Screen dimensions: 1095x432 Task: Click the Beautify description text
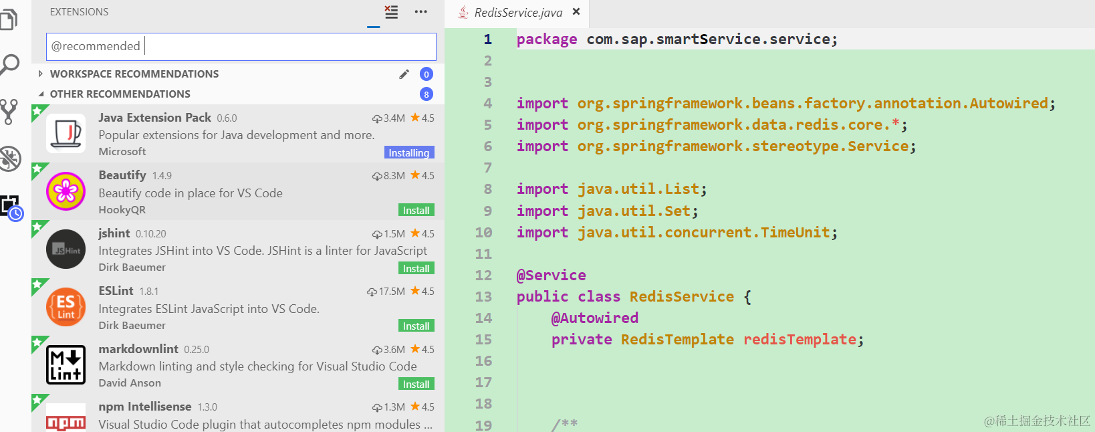pos(191,193)
